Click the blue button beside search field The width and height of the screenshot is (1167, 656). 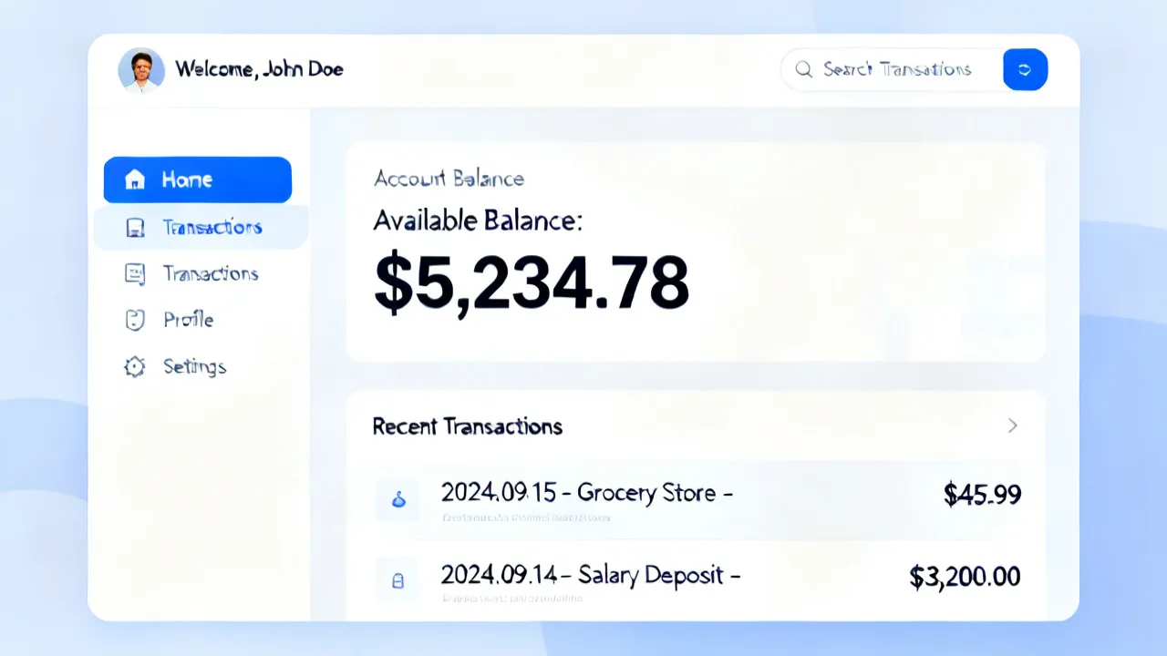click(1025, 69)
